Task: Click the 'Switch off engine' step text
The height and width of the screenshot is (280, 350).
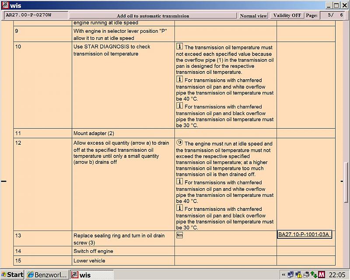Action: [x=93, y=251]
